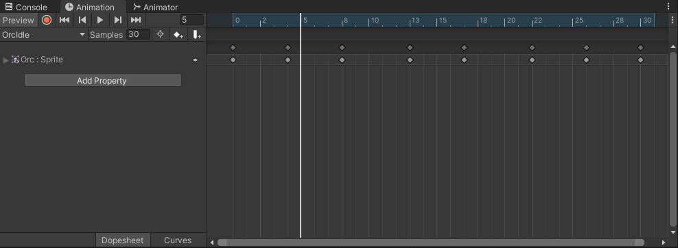
Task: Open the Console tab
Action: point(26,7)
